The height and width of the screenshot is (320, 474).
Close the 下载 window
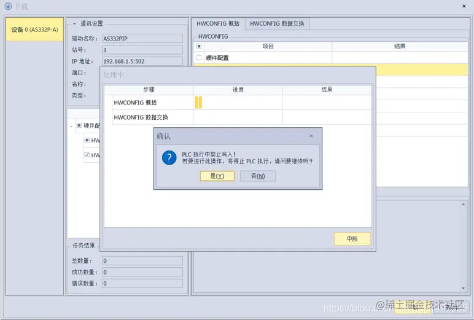click(x=464, y=6)
